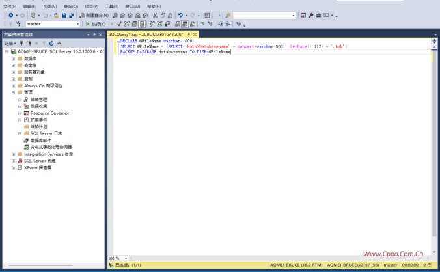Expand the 数据库 folder node

pyautogui.click(x=13, y=59)
